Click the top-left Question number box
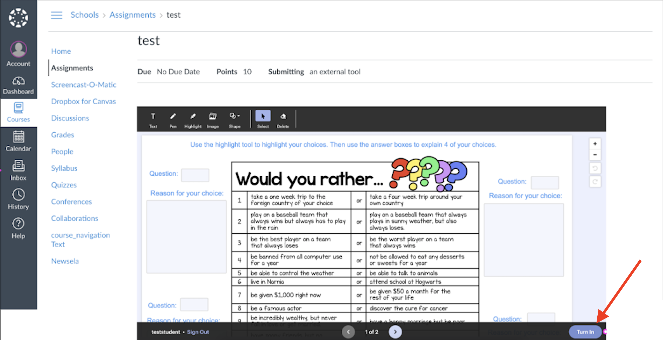The image size is (663, 340). (x=195, y=175)
